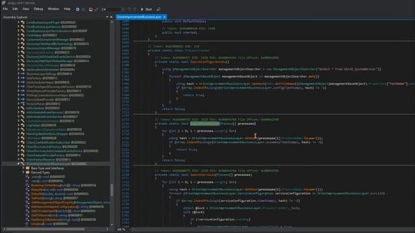Navigate backward with the blue back arrow
Screen dimensions: 415x233
click(x=78, y=9)
